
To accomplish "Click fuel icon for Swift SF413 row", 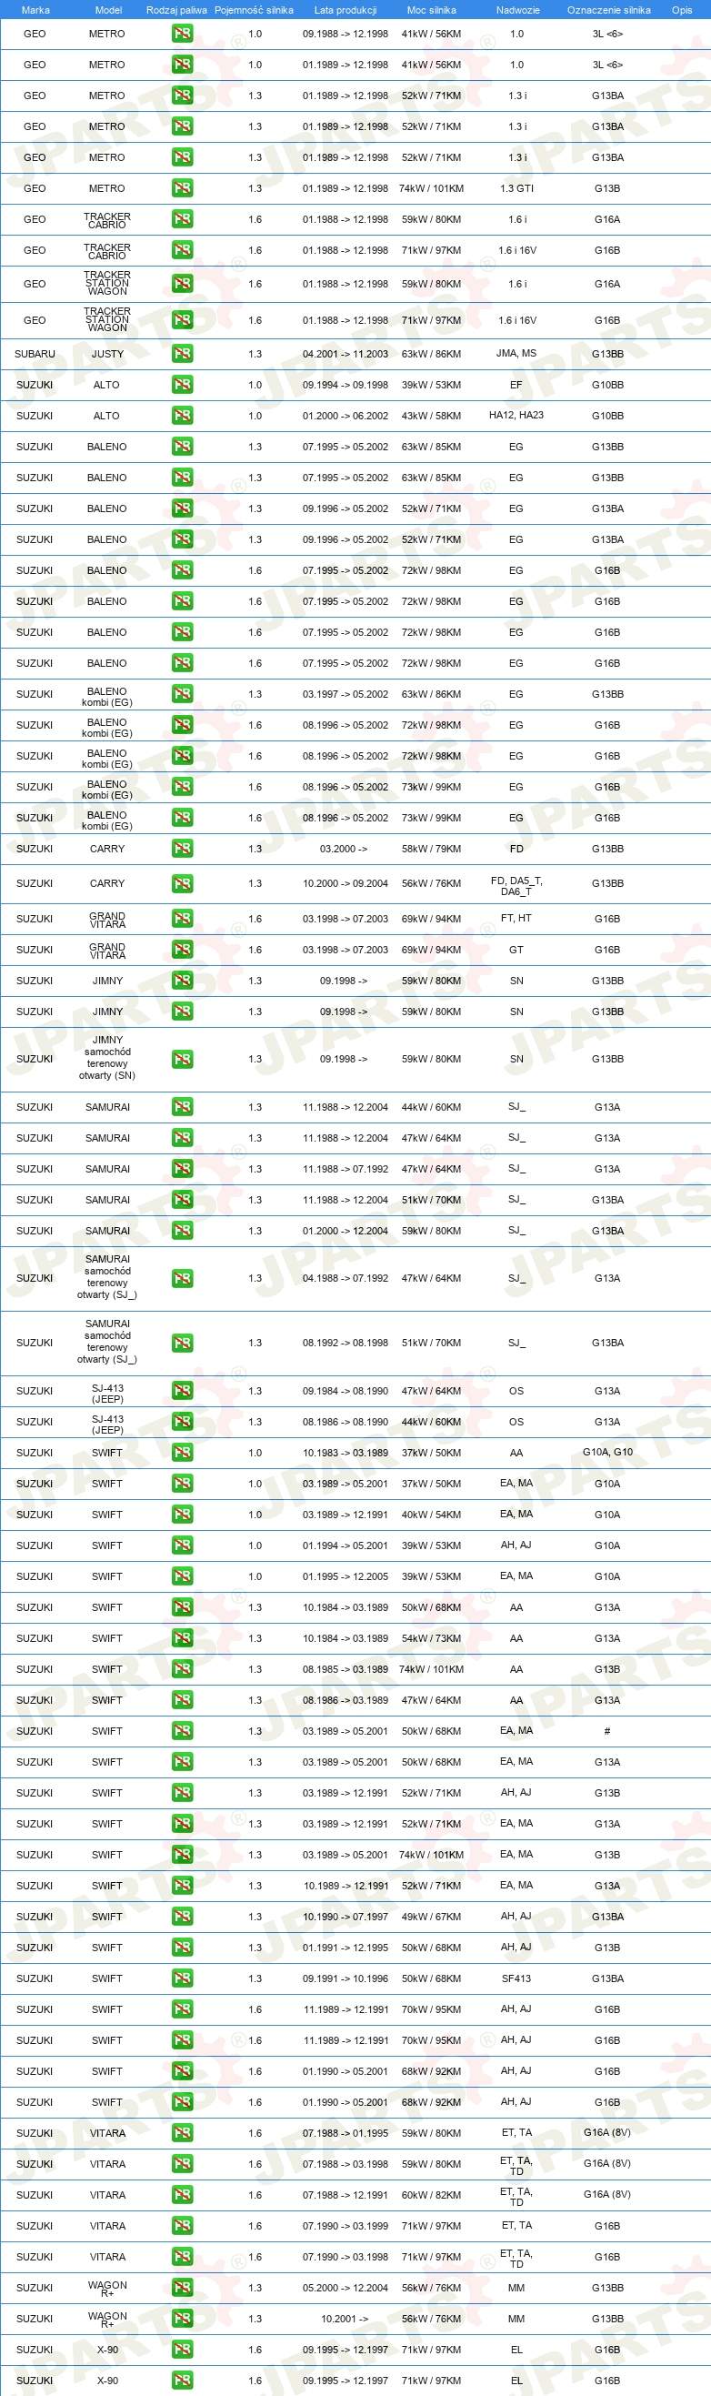I will (182, 1978).
